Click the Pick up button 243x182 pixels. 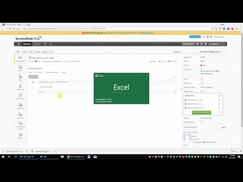38,52
